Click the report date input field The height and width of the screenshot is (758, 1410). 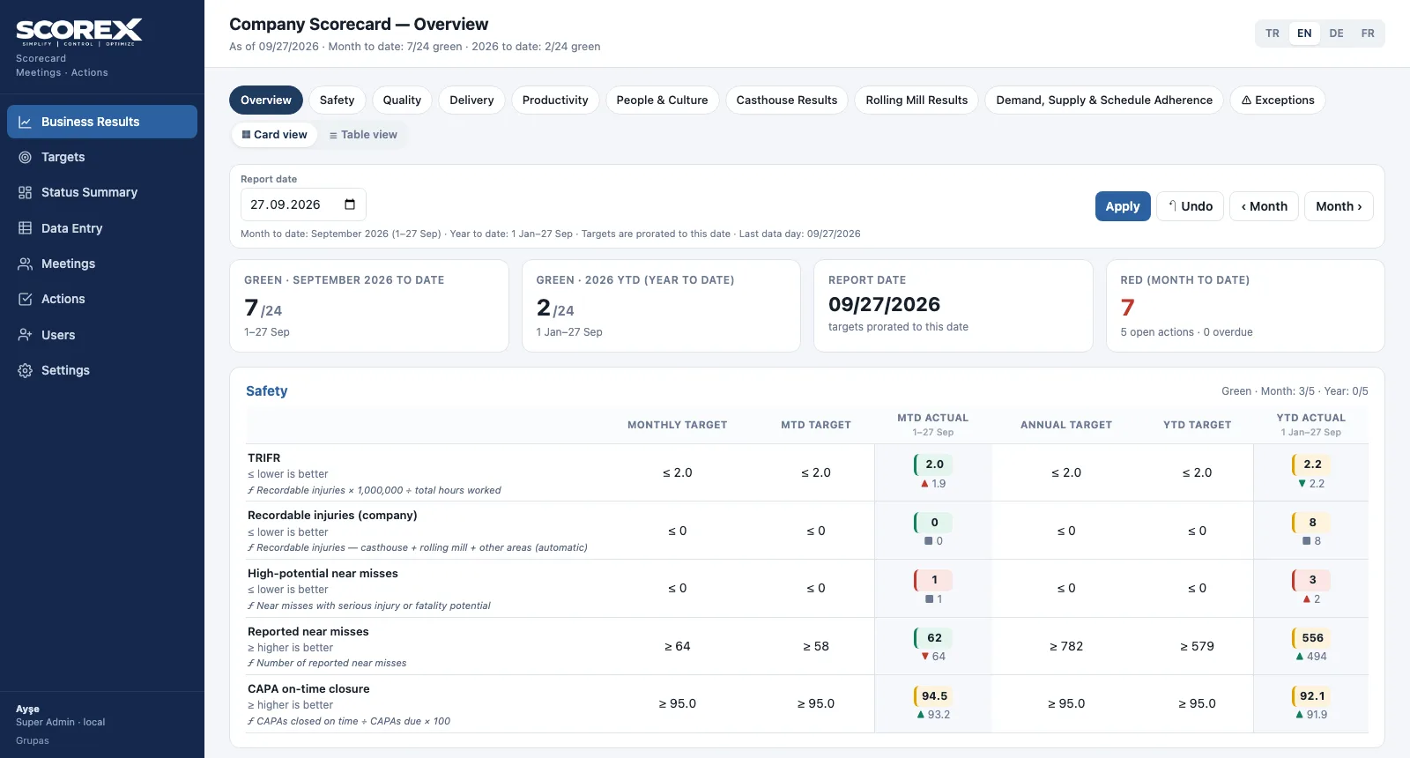pyautogui.click(x=303, y=204)
